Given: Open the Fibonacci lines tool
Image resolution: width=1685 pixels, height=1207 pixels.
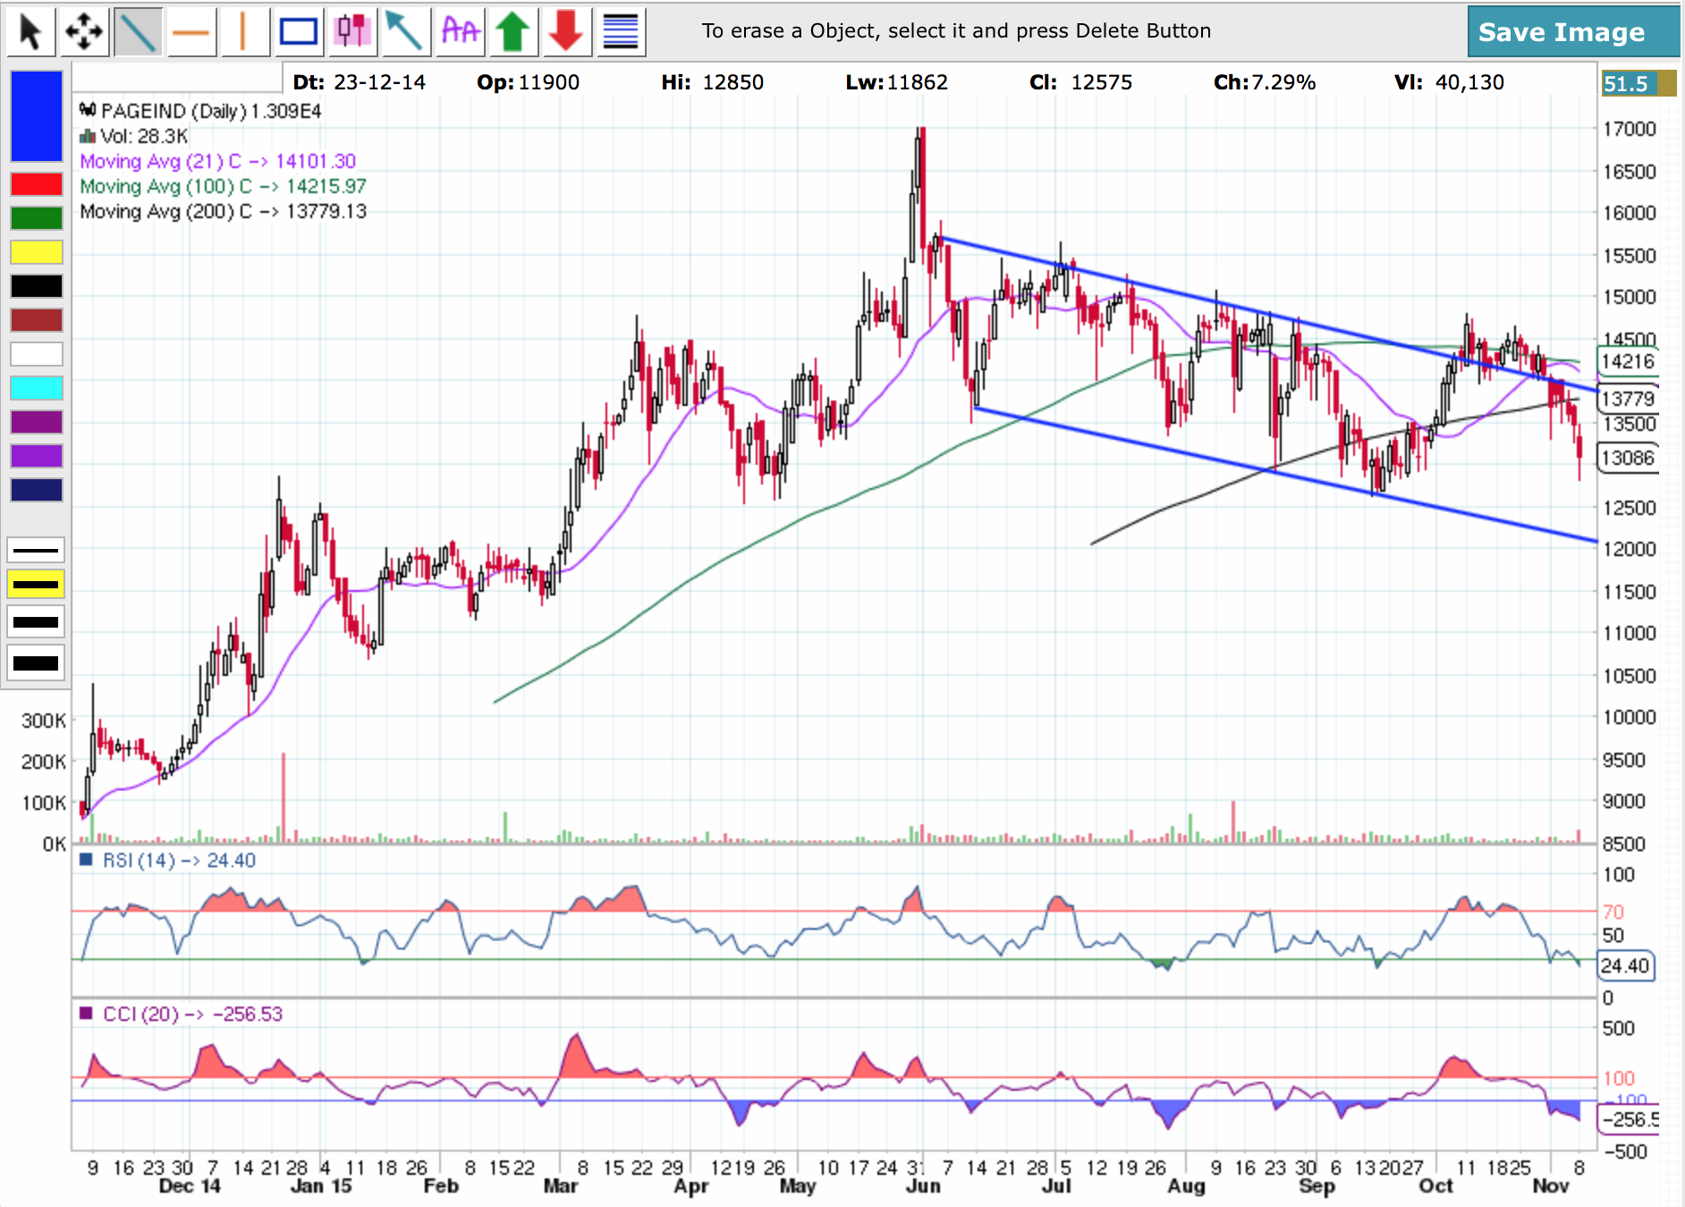Looking at the screenshot, I should click(620, 32).
